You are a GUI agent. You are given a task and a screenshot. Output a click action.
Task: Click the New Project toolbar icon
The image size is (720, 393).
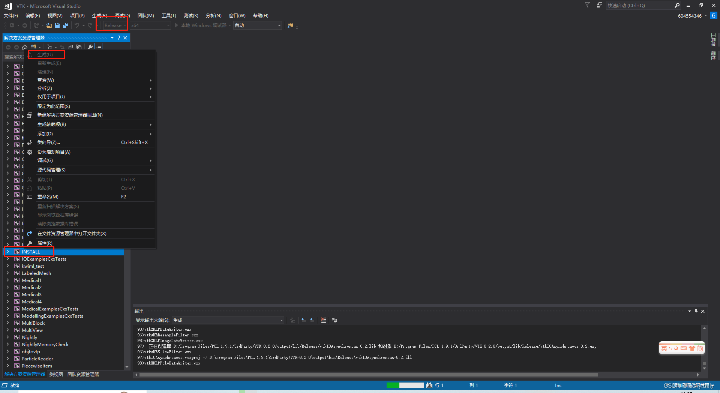coord(36,25)
